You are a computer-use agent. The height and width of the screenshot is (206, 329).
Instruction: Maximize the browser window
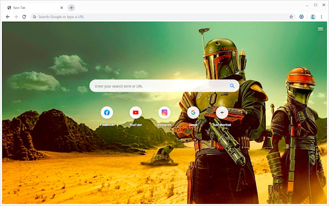click(x=315, y=5)
